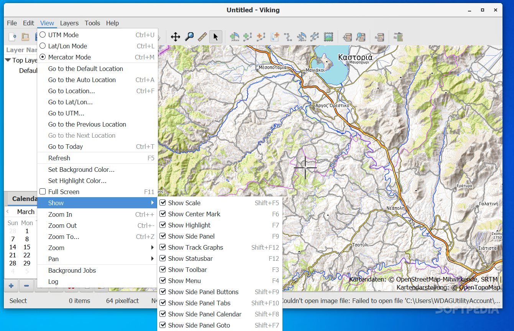The height and width of the screenshot is (331, 514).
Task: Click the New file toolbar icon
Action: [x=12, y=37]
